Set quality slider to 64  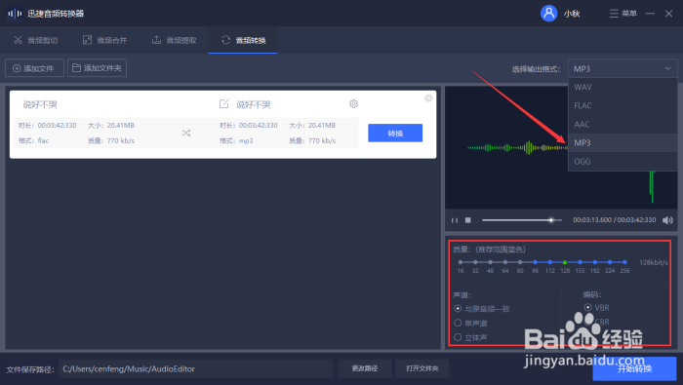click(505, 262)
